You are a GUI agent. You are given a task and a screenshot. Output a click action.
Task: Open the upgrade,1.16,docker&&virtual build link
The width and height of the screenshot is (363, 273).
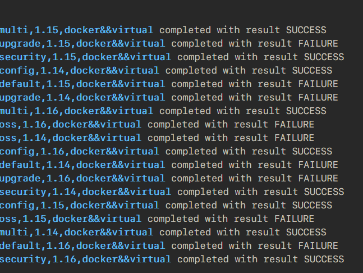pyautogui.click(x=82, y=178)
